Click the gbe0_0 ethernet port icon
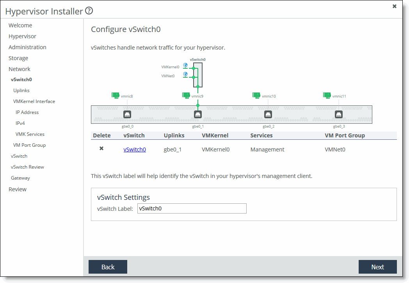 (127, 114)
